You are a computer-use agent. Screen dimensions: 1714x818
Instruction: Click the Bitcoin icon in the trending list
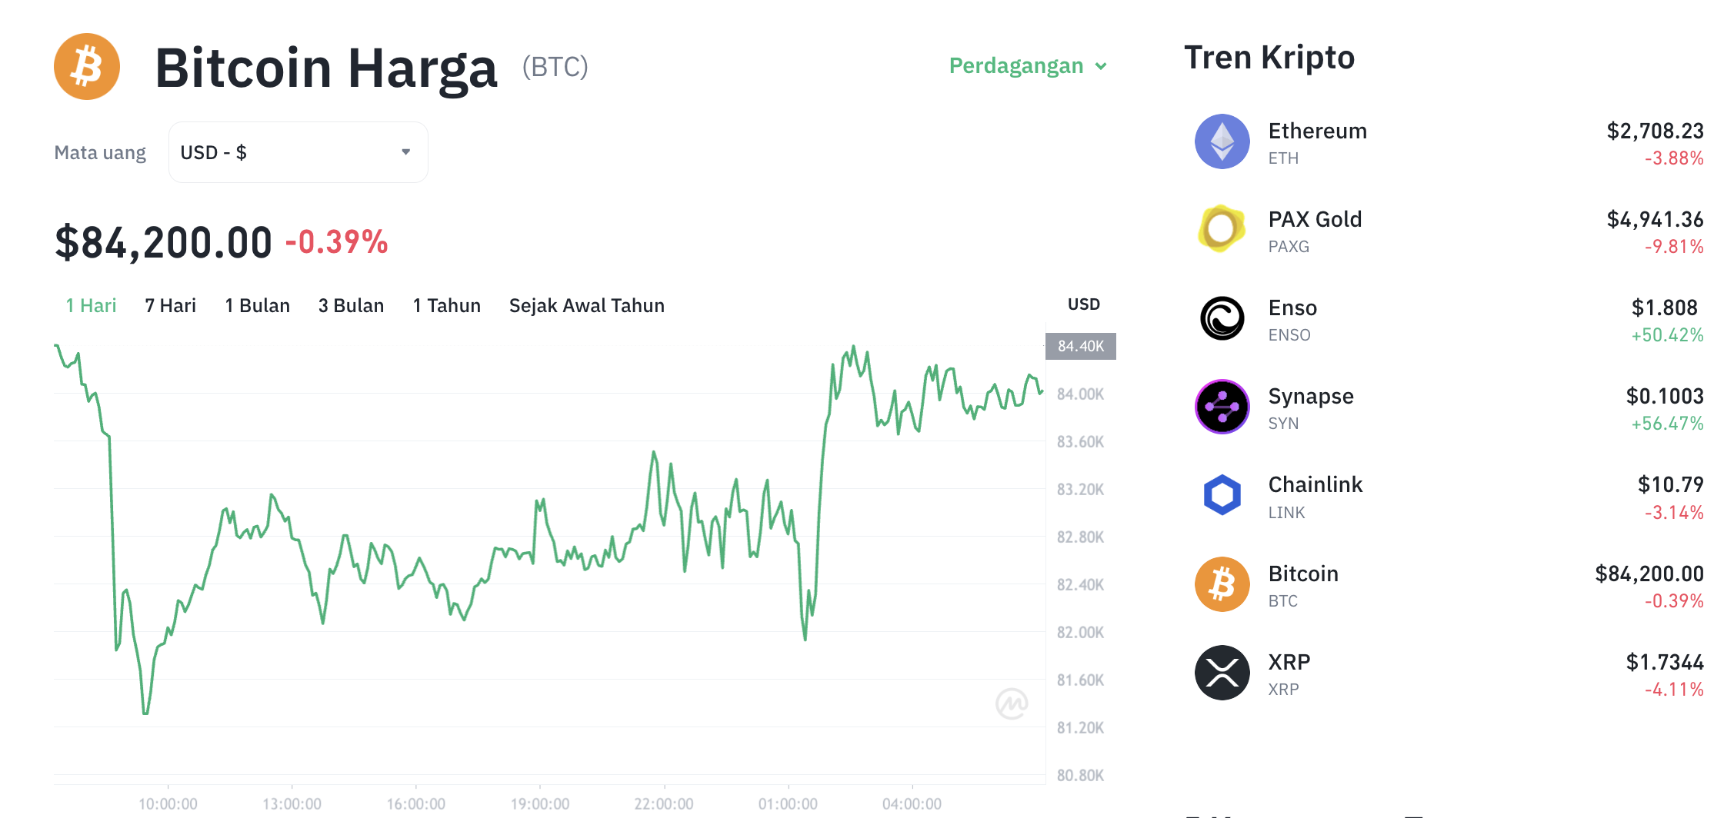(1222, 584)
